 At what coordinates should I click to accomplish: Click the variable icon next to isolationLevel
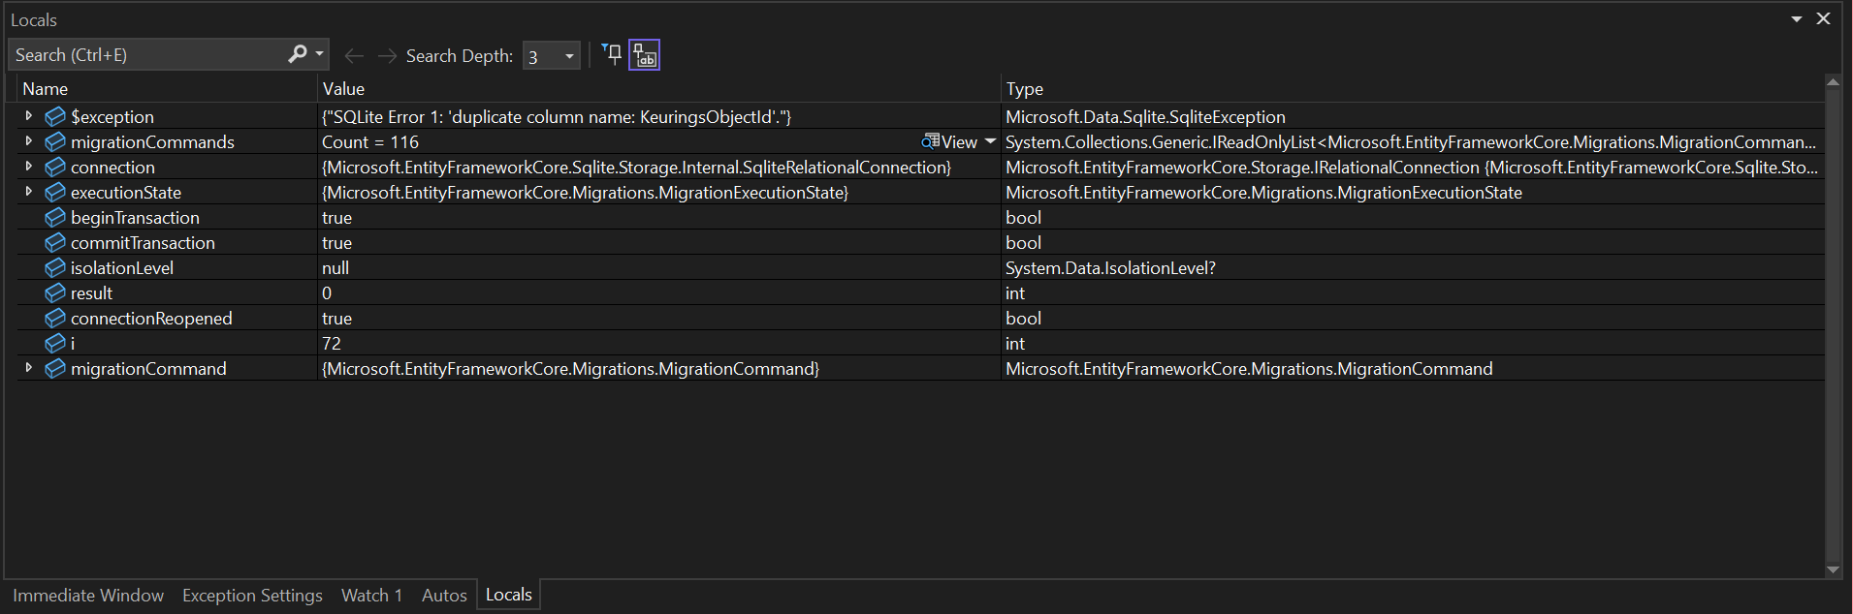tap(55, 267)
